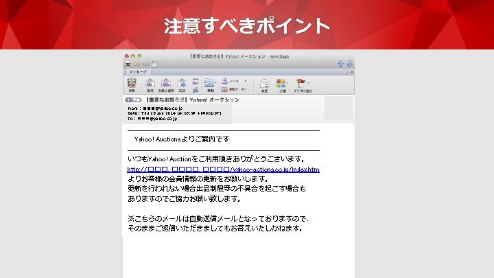Click the email subject line Yahoo! オークション
Viewport: 494px width, 278px height.
193,100
